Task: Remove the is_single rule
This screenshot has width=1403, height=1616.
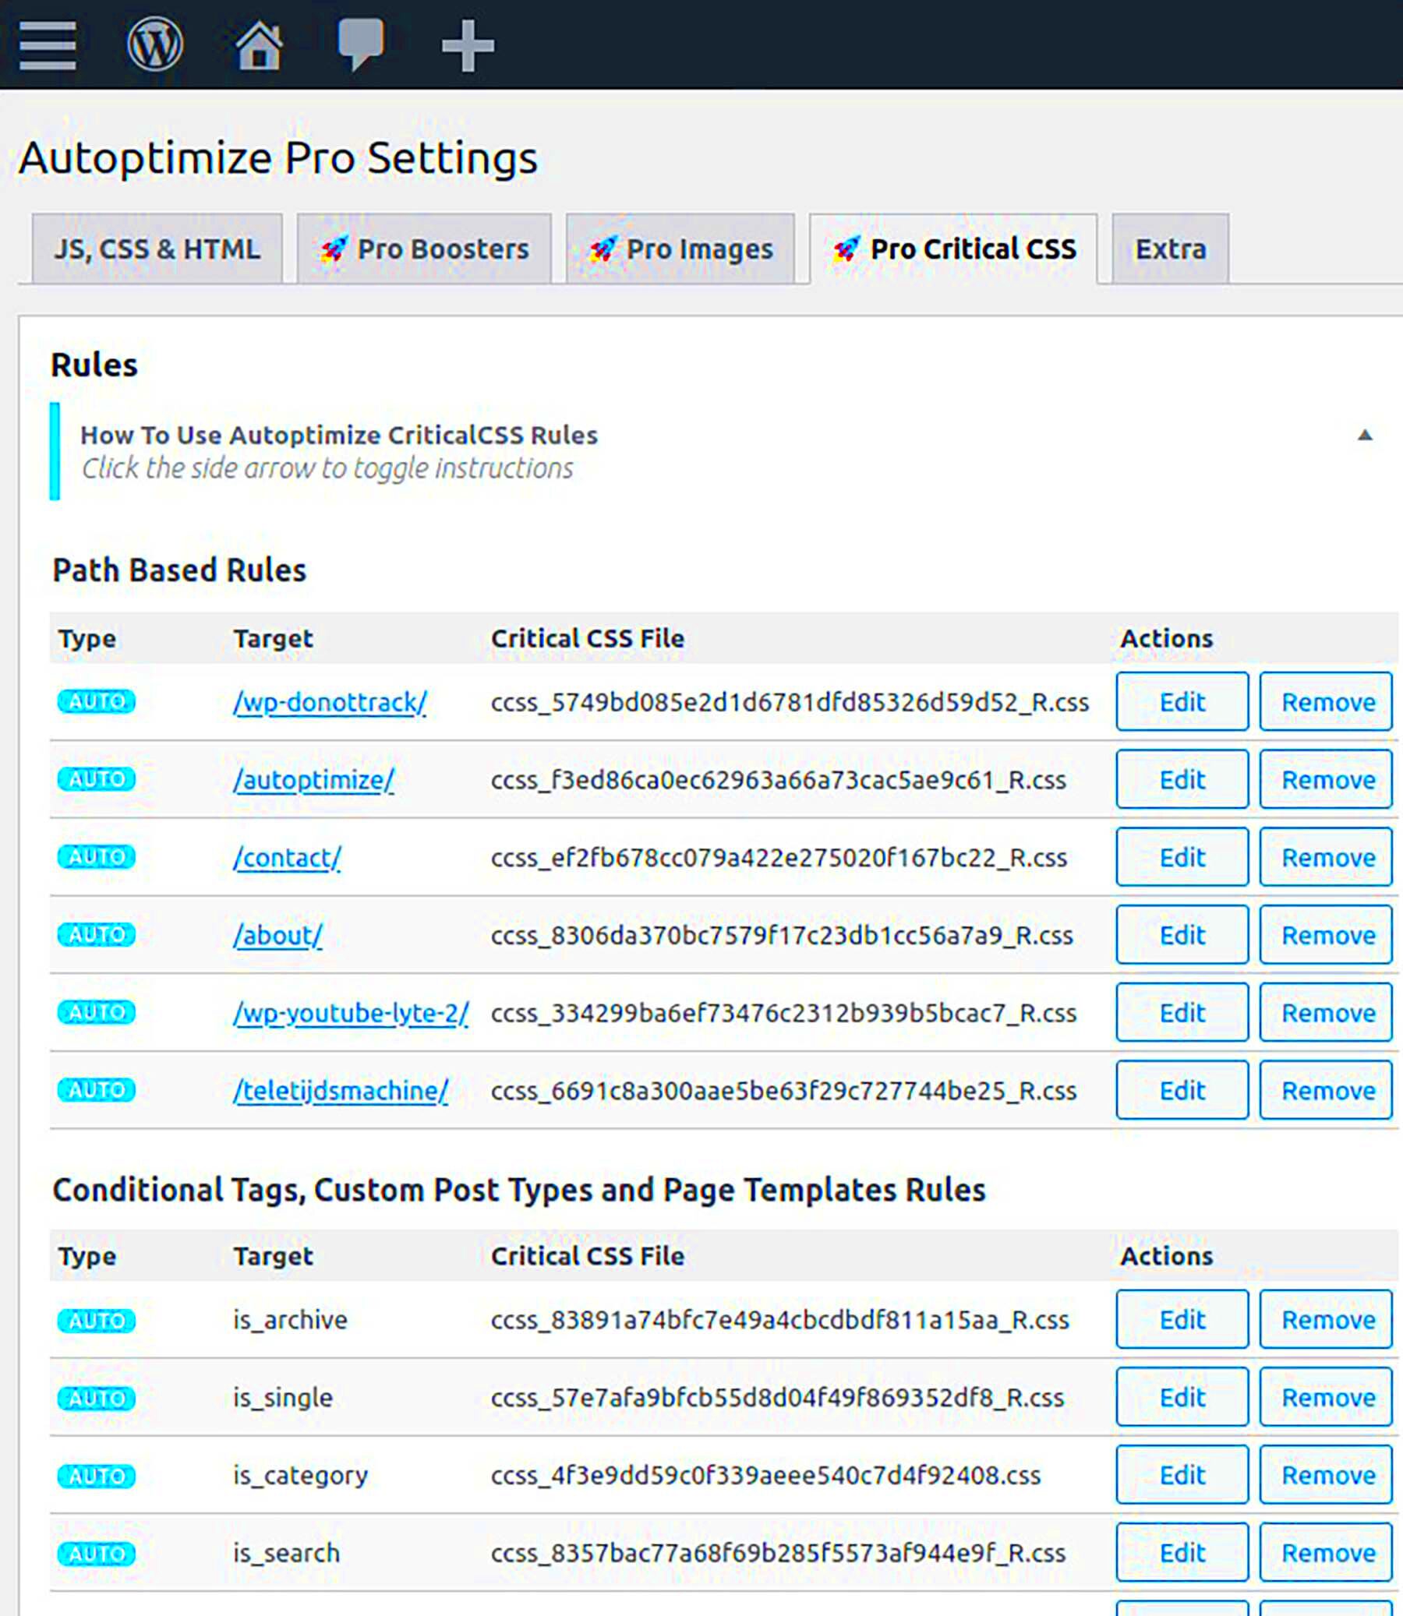Action: 1327,1397
